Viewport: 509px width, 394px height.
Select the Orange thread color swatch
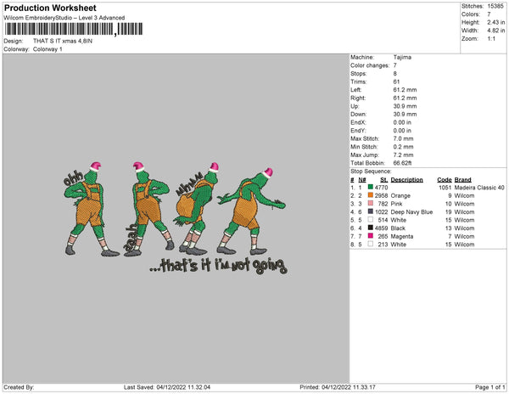coord(371,195)
